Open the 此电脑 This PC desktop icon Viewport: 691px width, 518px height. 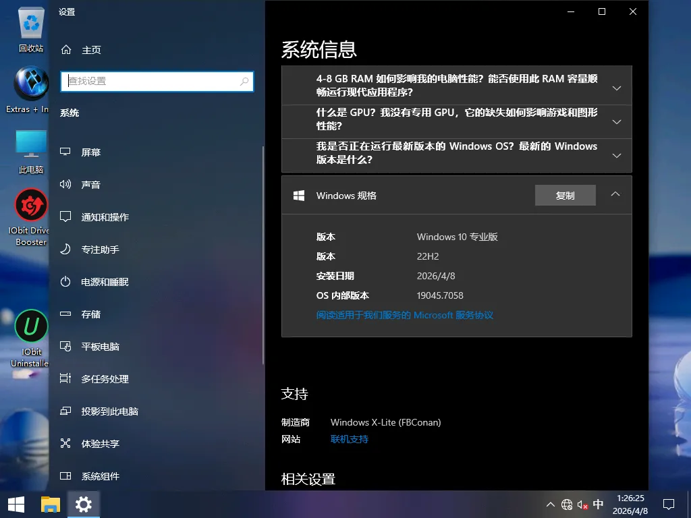31,151
